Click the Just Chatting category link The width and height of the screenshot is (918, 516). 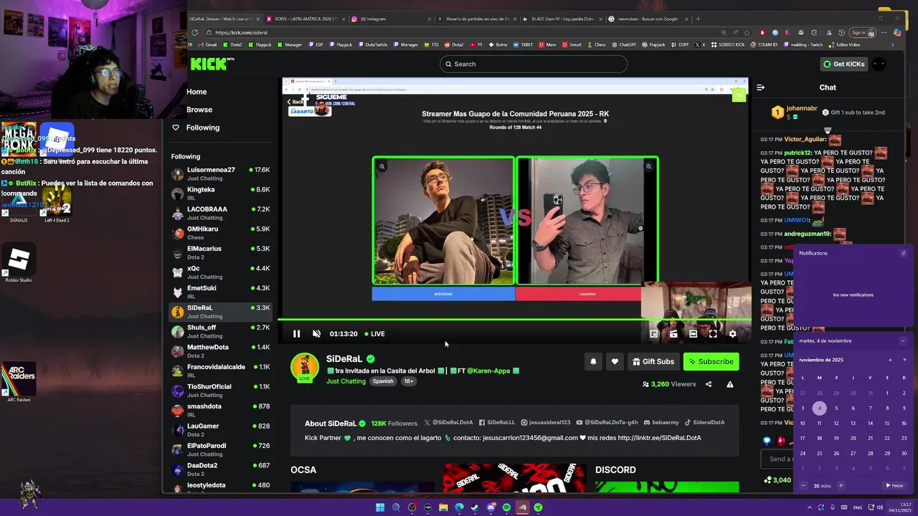346,381
